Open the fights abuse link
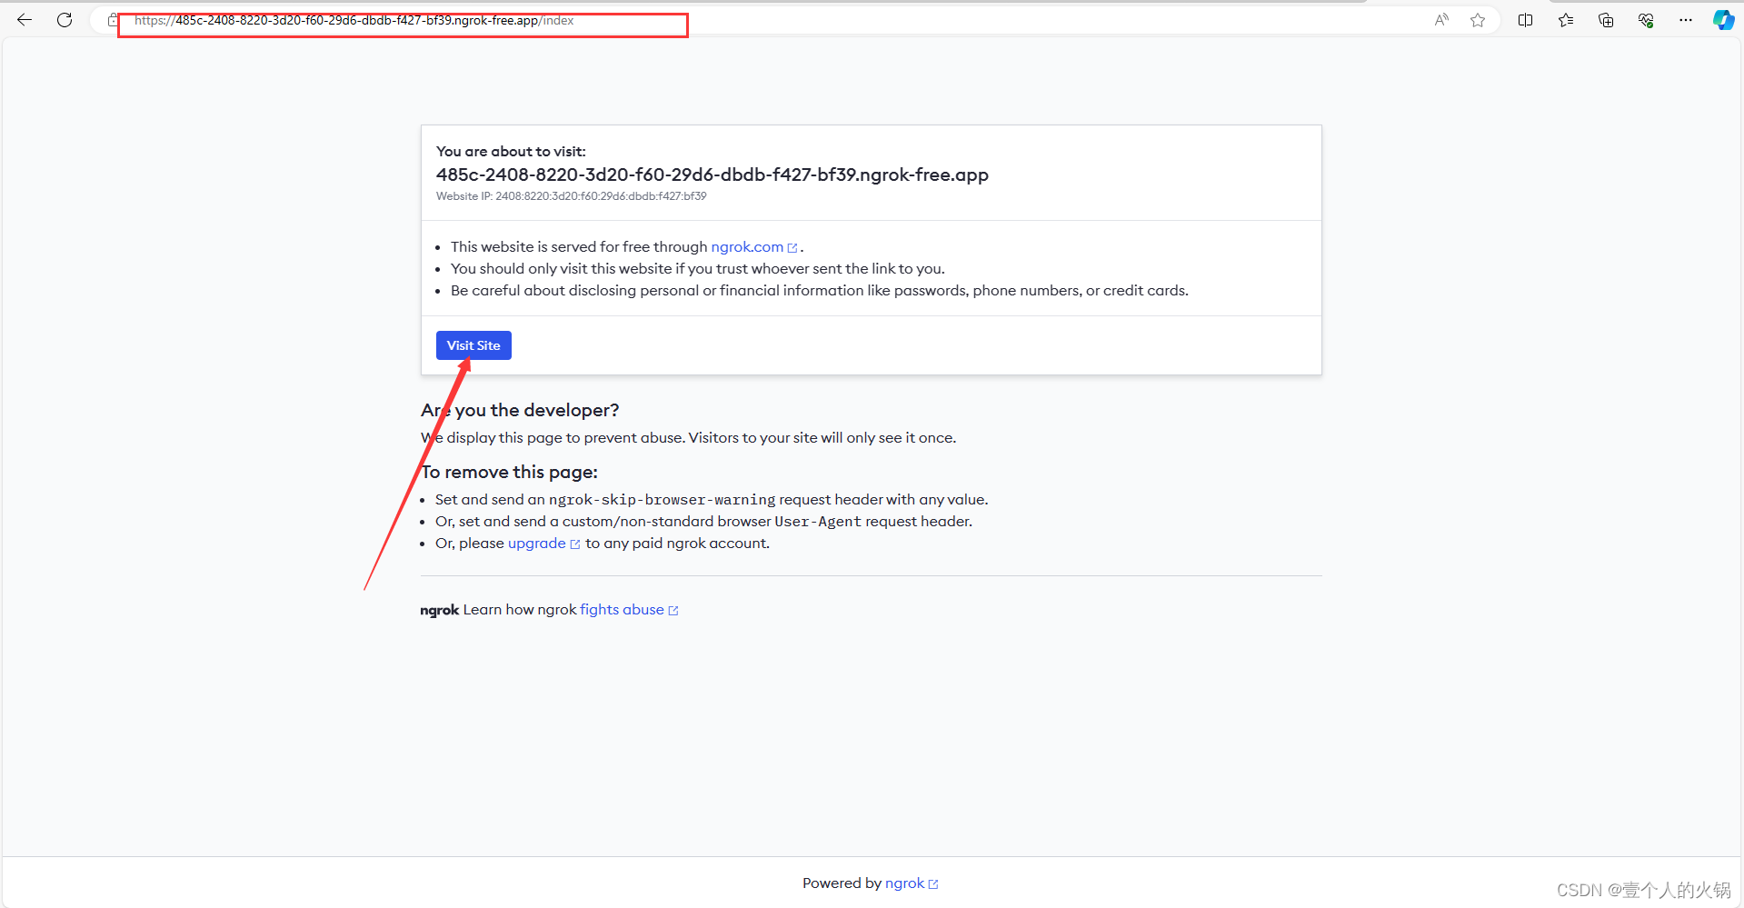 coord(622,610)
